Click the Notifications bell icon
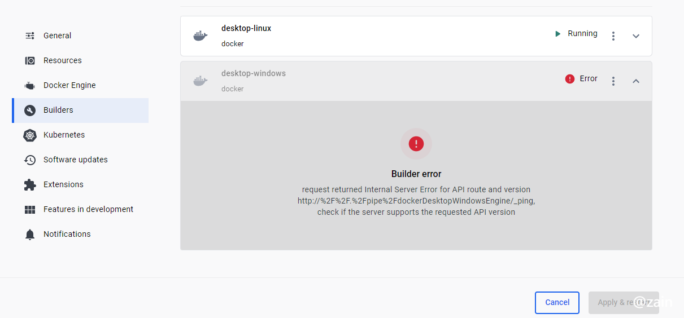Viewport: 684px width, 318px height. [x=30, y=235]
